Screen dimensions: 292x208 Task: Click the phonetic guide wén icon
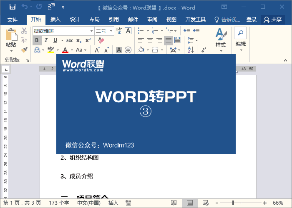[x=119, y=31]
